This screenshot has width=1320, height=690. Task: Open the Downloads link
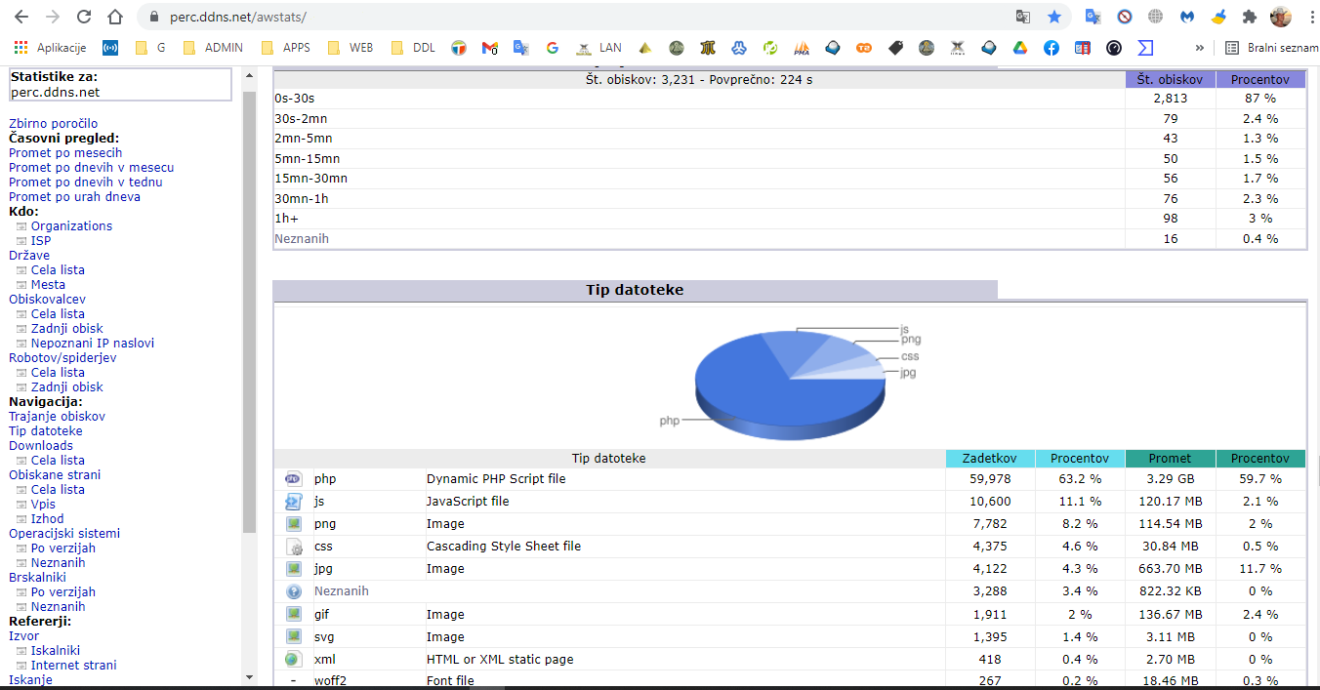pyautogui.click(x=41, y=445)
